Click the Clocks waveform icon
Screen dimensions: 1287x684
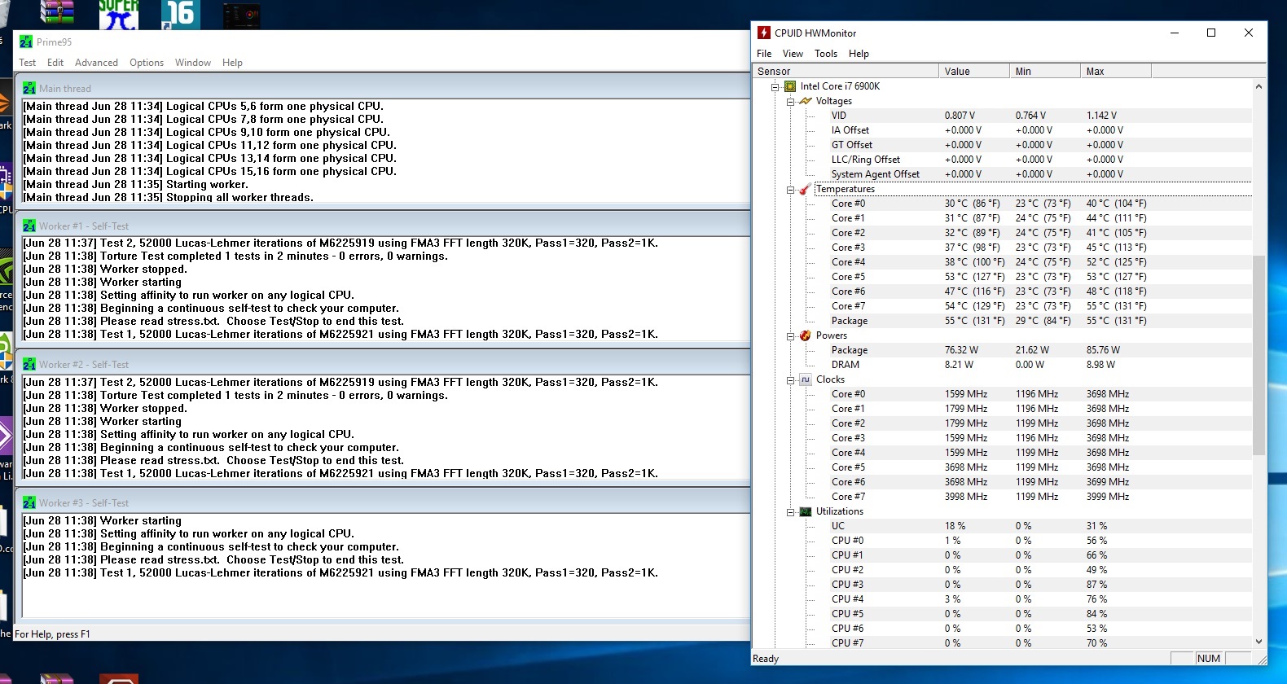pyautogui.click(x=806, y=379)
